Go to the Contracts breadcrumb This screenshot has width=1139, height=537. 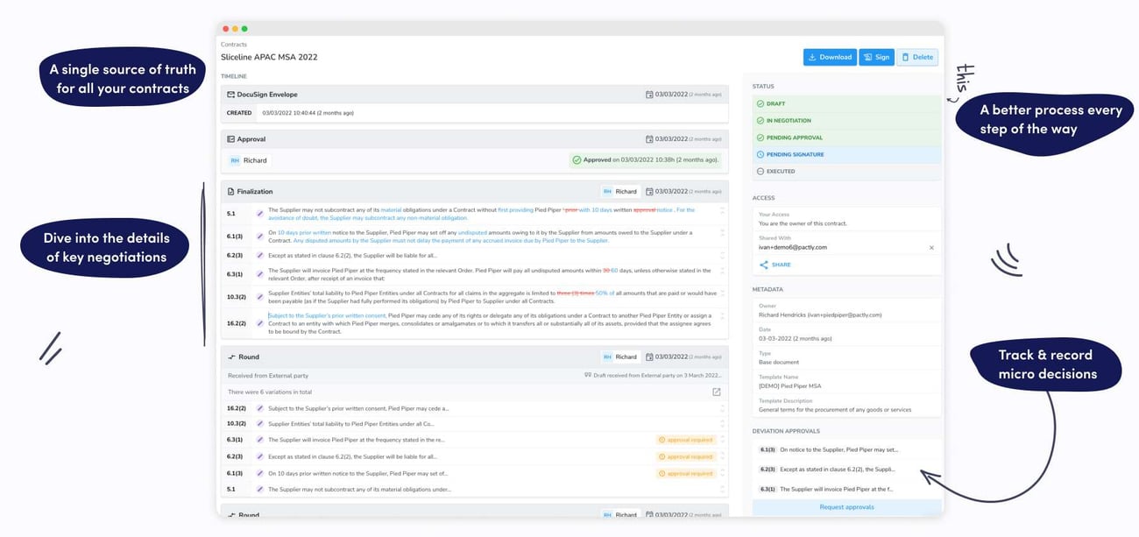(x=234, y=44)
